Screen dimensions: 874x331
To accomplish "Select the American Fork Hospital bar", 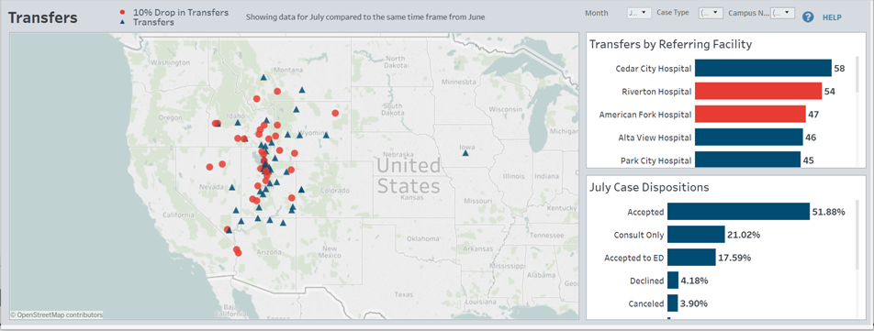I will pos(750,115).
